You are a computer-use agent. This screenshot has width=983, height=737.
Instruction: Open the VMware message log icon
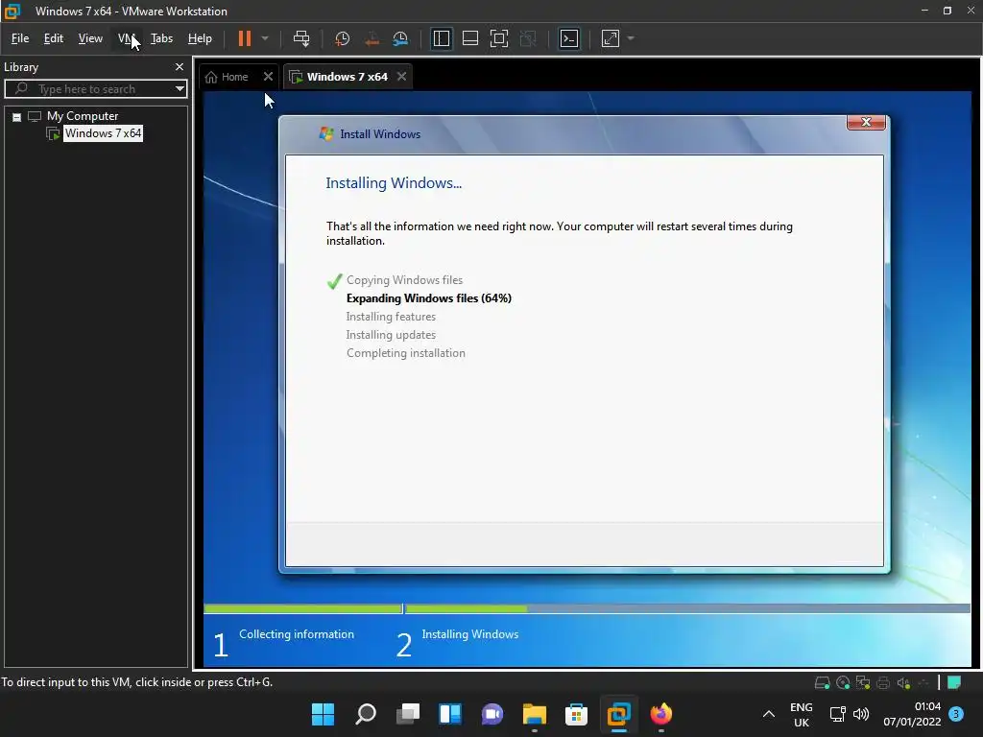(954, 682)
